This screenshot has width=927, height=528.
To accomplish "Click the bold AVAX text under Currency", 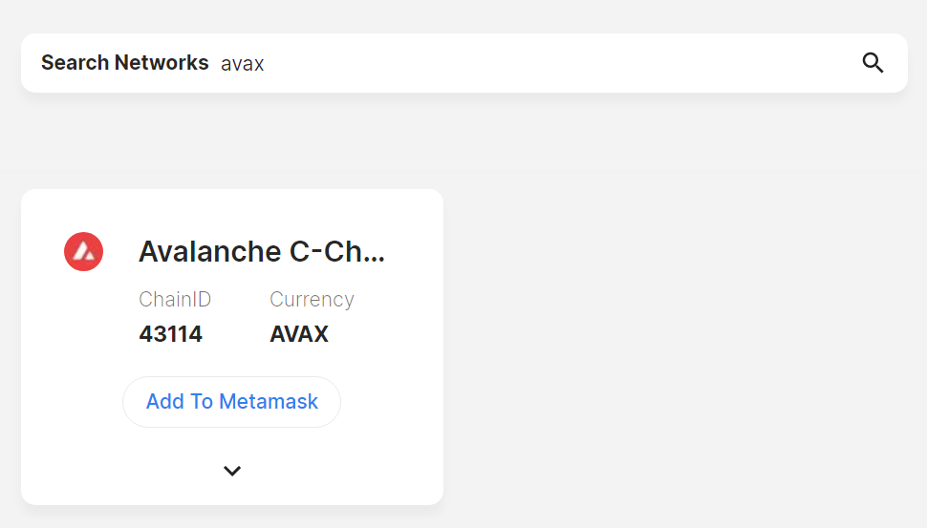I will (299, 334).
